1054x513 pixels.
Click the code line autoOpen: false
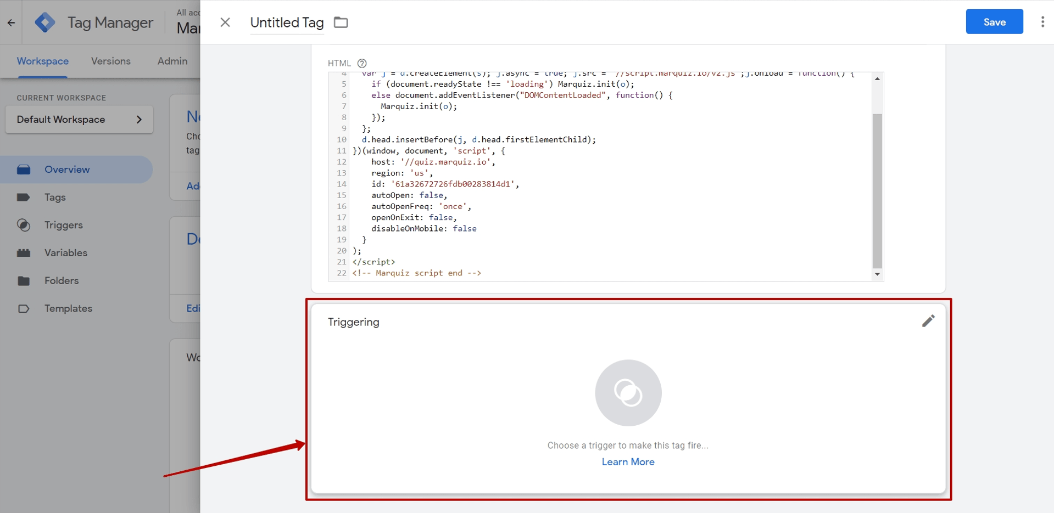(x=409, y=195)
